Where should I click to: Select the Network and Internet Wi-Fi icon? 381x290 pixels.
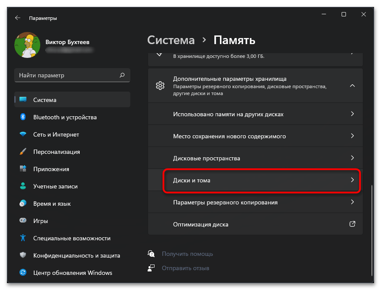tap(23, 134)
